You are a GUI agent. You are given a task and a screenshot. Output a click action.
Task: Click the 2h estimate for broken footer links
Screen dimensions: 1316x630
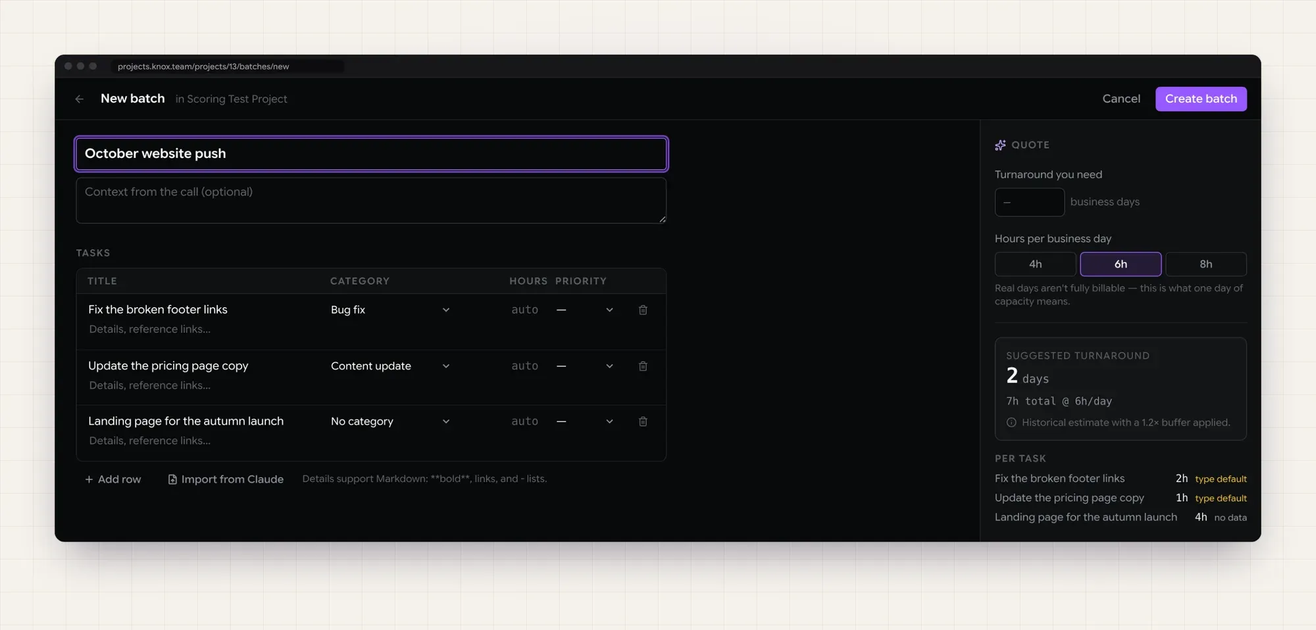pos(1182,479)
